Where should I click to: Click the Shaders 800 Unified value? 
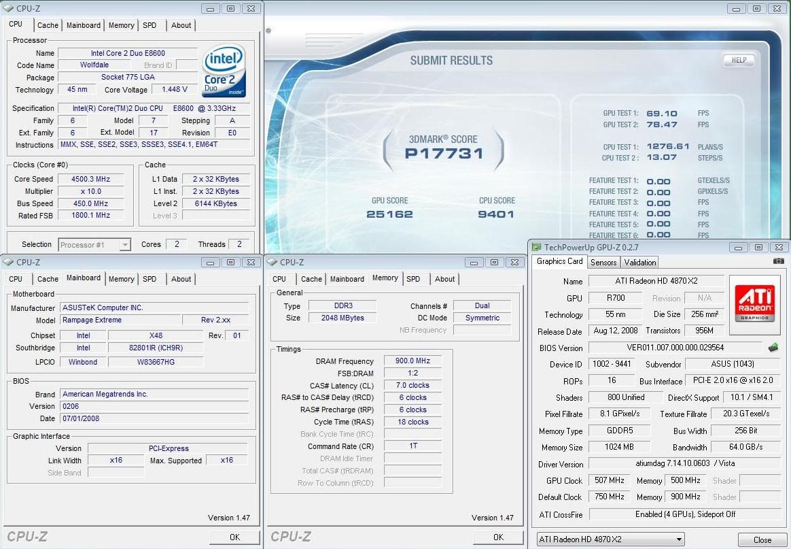click(x=626, y=397)
